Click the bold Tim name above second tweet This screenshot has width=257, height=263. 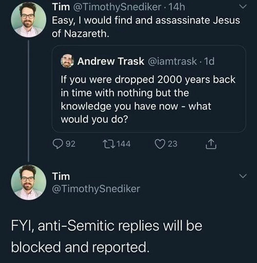[61, 176]
